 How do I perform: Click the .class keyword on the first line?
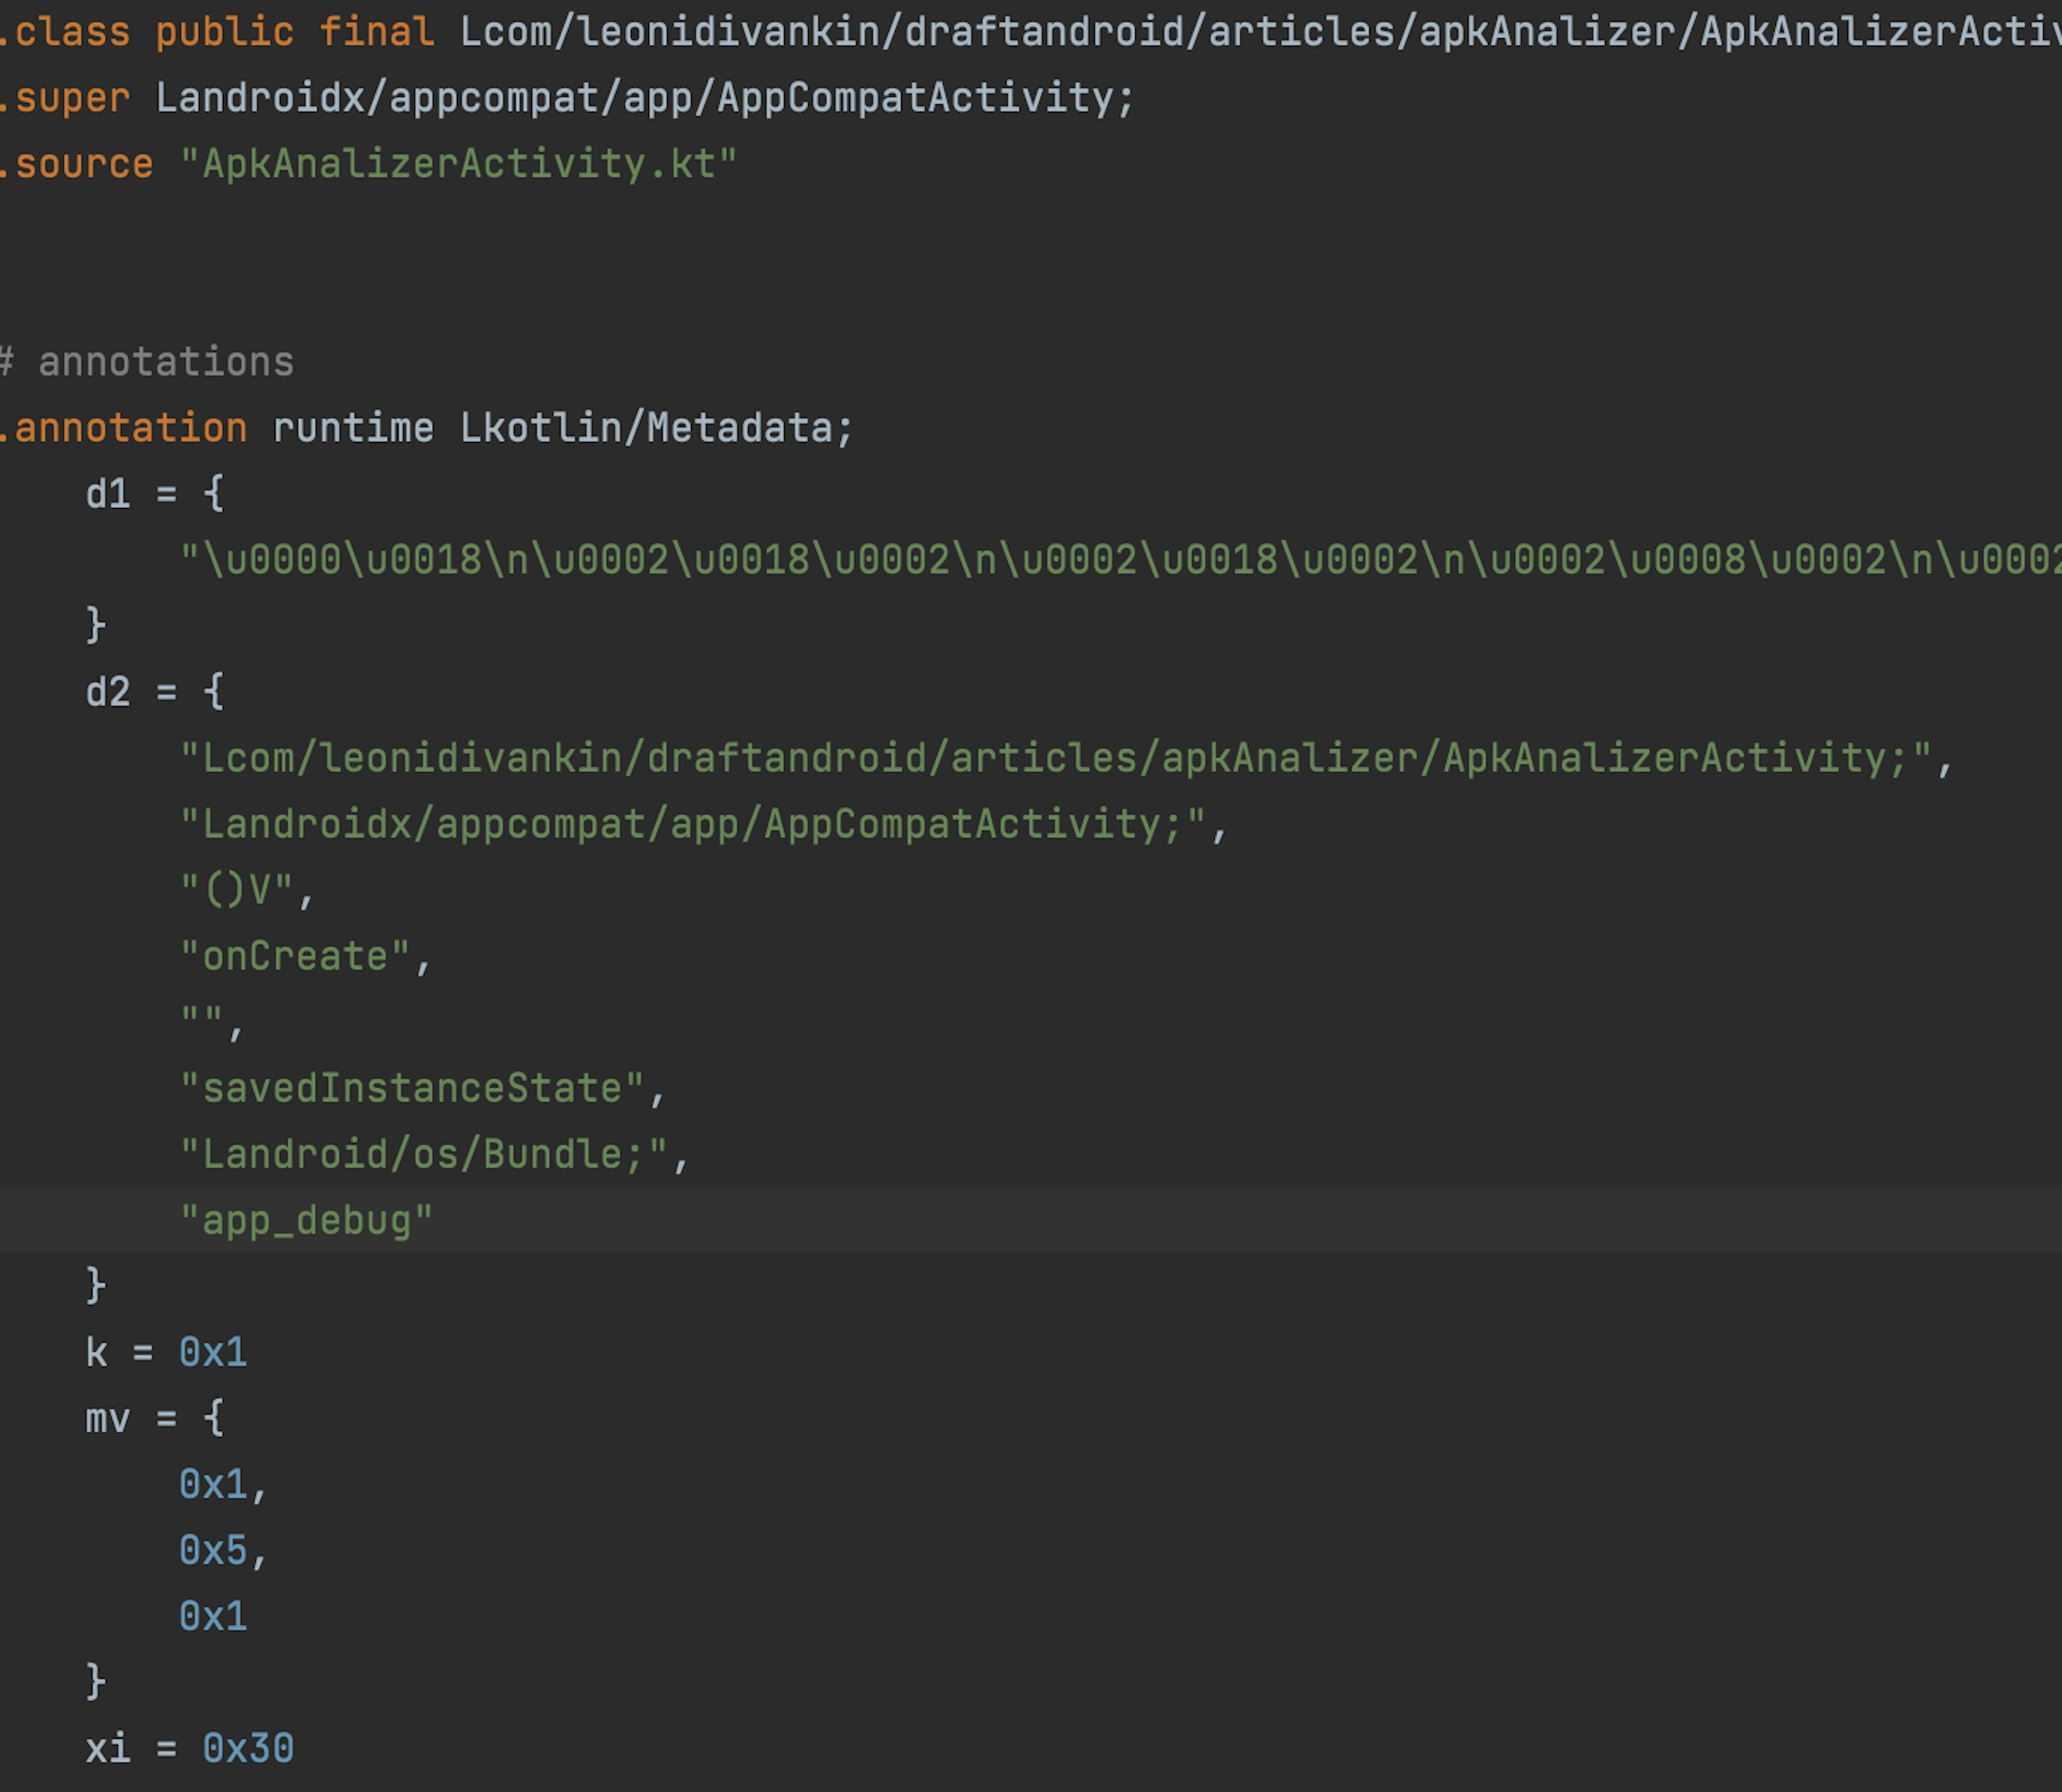click(x=66, y=32)
